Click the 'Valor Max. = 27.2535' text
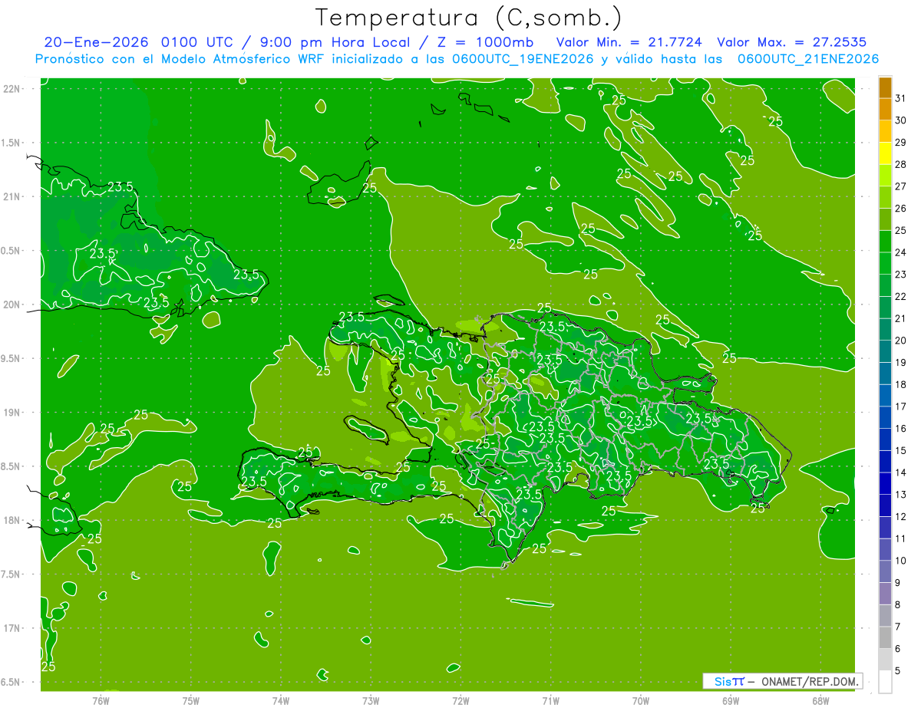The height and width of the screenshot is (711, 921). coord(793,42)
